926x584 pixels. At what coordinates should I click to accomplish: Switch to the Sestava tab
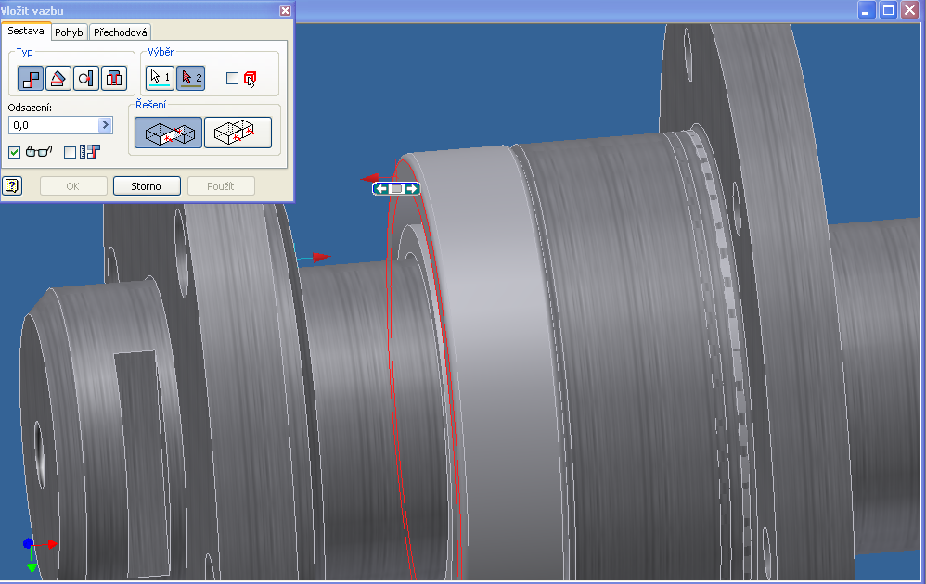26,31
